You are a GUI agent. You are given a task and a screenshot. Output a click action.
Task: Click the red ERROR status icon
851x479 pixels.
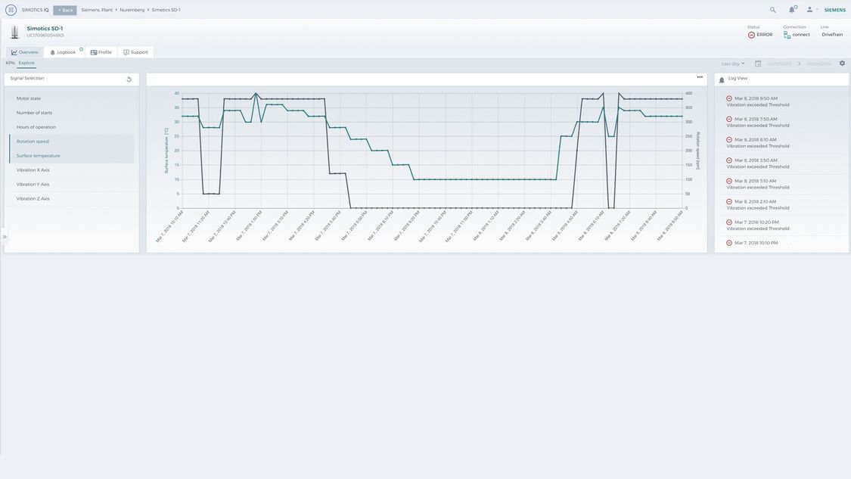(751, 35)
